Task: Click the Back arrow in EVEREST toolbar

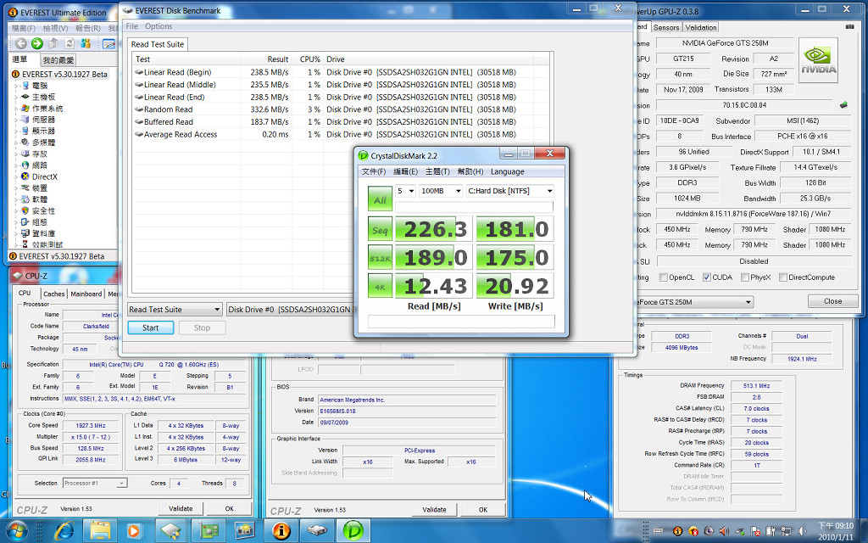Action: pyautogui.click(x=21, y=43)
